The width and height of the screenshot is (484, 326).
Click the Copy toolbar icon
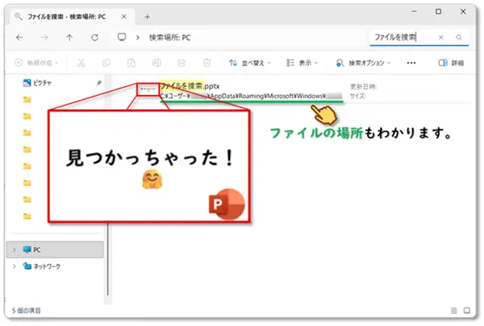(106, 63)
